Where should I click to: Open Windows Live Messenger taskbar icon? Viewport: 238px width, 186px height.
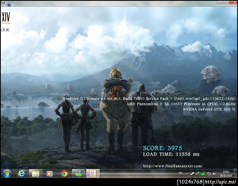79,173
